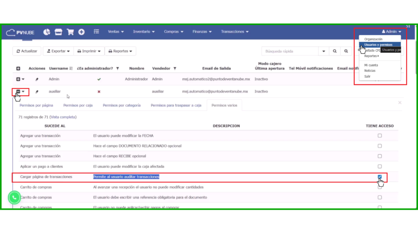Click the plus circle icon in navbar
The width and height of the screenshot is (418, 235).
pos(82,32)
